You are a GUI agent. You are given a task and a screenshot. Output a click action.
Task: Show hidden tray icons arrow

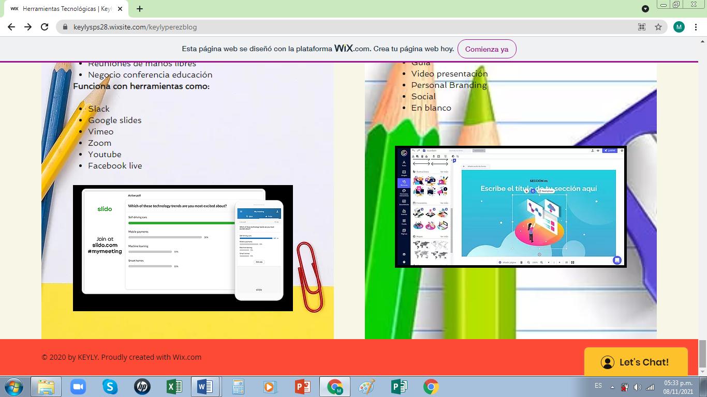(613, 387)
